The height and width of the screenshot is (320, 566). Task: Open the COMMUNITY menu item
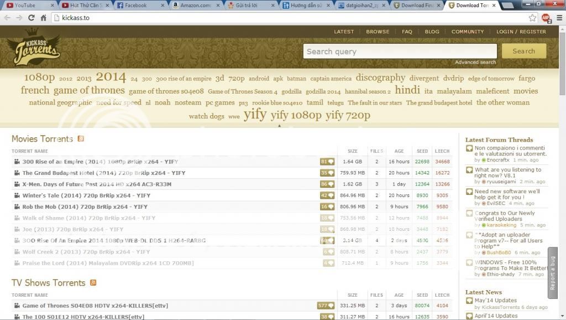pyautogui.click(x=468, y=32)
